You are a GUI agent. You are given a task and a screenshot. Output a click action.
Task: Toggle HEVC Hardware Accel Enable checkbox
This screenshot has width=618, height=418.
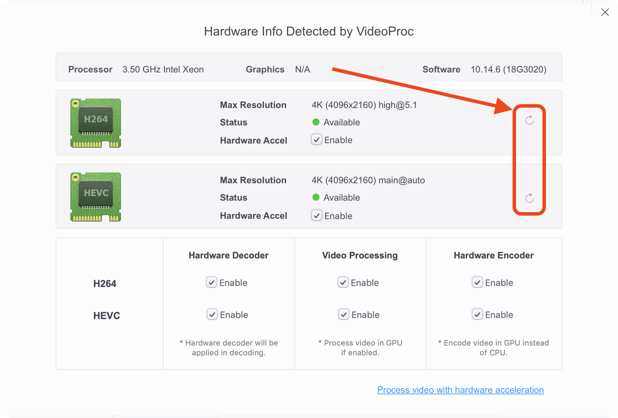tap(317, 216)
